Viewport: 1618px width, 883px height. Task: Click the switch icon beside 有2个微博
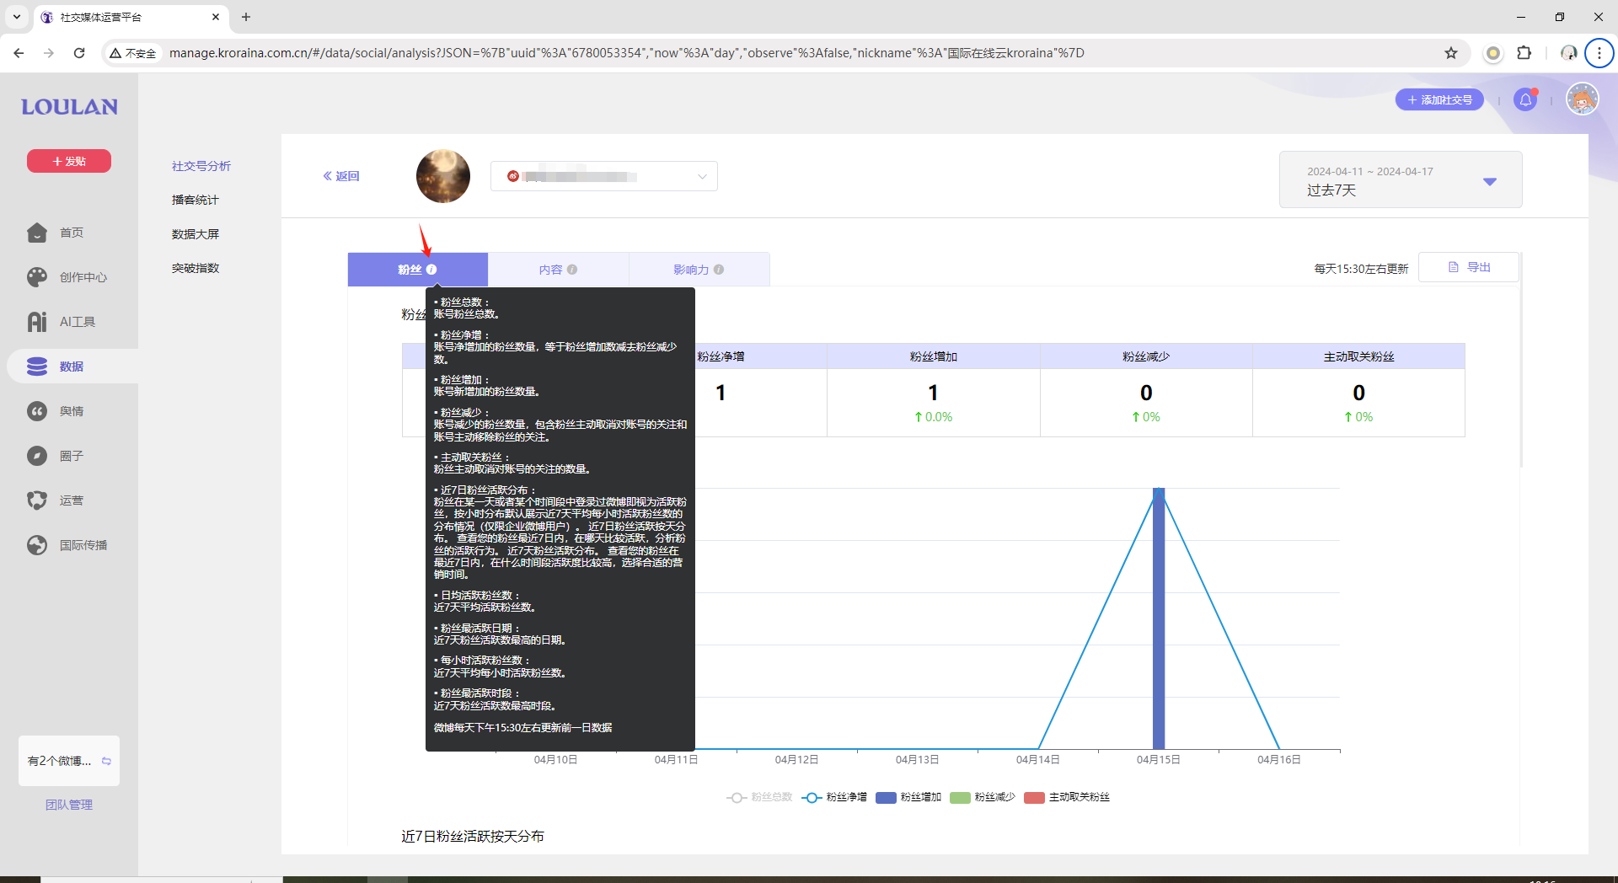pos(106,761)
